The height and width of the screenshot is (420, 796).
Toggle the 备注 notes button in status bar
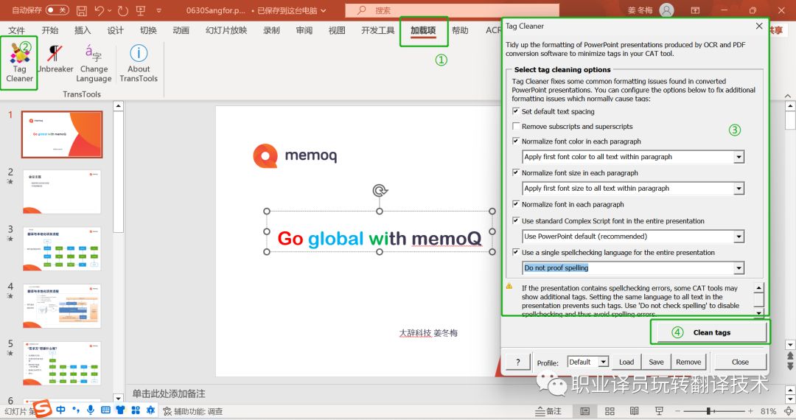(548, 411)
